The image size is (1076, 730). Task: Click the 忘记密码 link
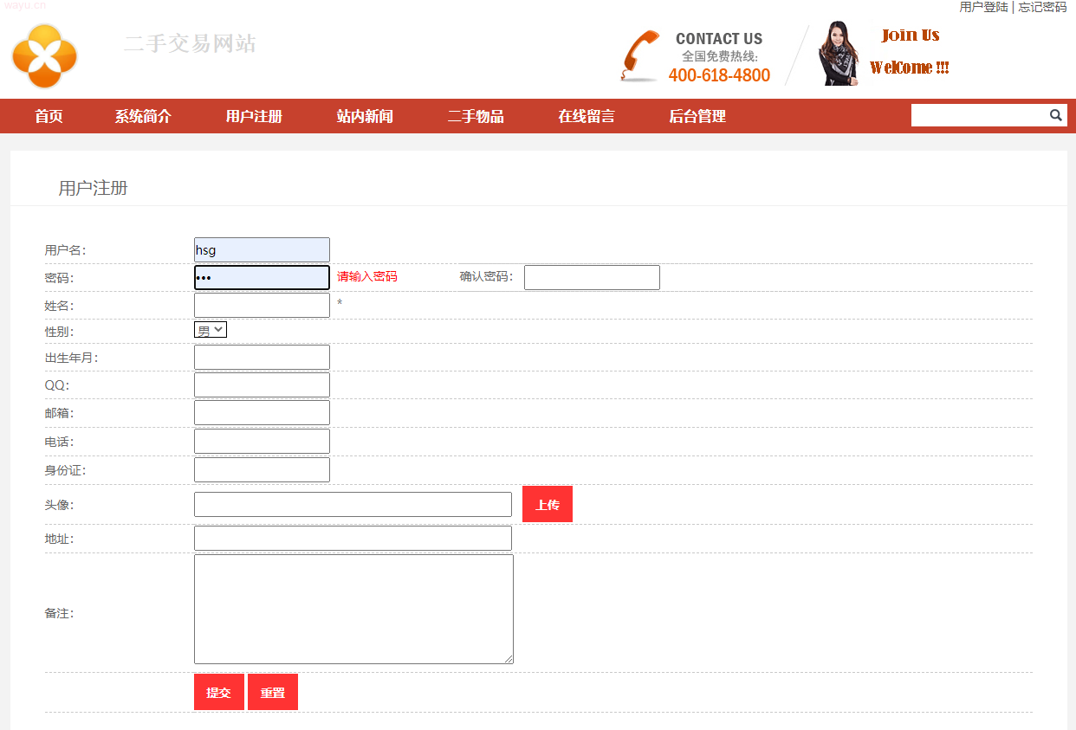click(x=1042, y=7)
